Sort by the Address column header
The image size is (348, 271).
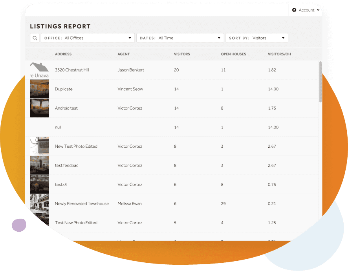coord(63,54)
